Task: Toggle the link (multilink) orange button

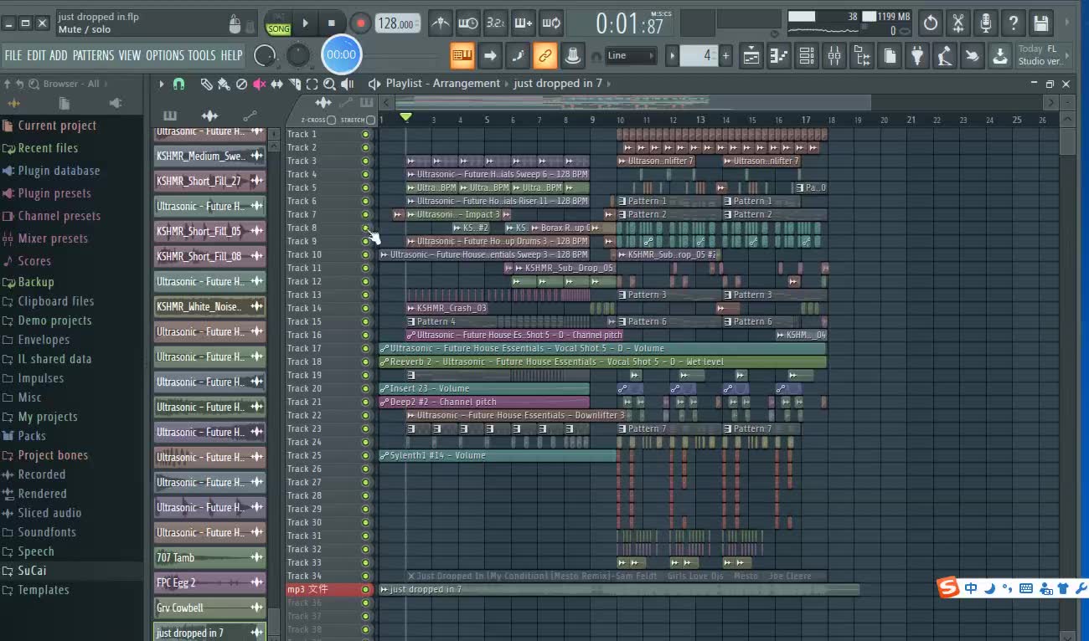Action: click(x=545, y=56)
